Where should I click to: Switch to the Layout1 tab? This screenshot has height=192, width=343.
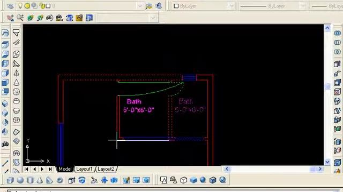[x=85, y=169]
